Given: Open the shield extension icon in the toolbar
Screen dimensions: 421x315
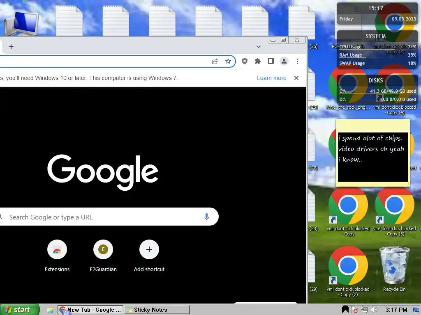Looking at the screenshot, I should pos(244,62).
